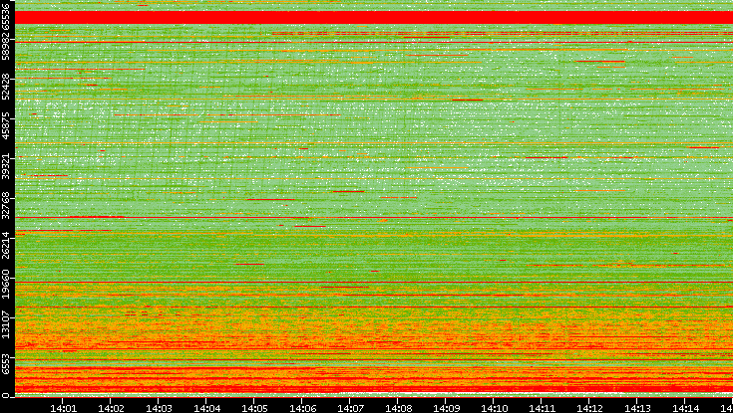Click the 14:09 time label

click(446, 408)
